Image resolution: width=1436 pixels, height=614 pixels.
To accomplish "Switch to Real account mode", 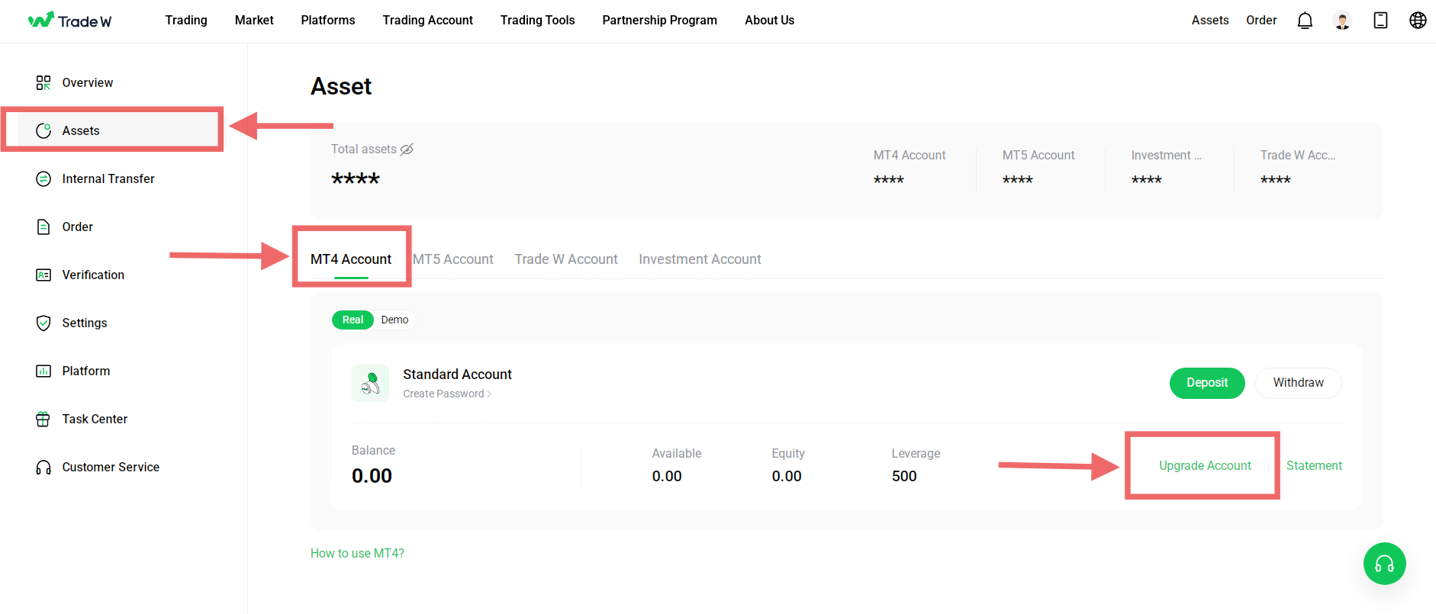I will (x=353, y=320).
